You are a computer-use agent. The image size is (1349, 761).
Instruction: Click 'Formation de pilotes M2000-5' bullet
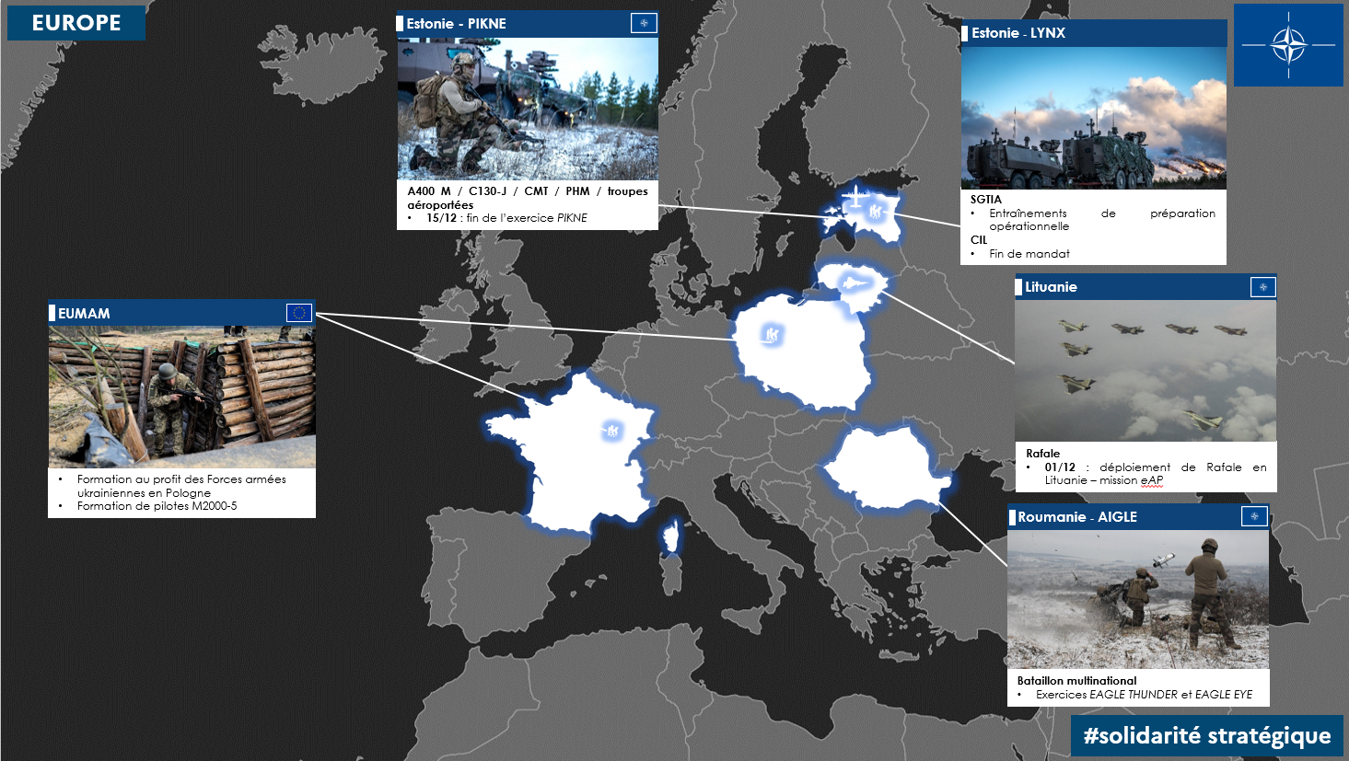point(157,506)
